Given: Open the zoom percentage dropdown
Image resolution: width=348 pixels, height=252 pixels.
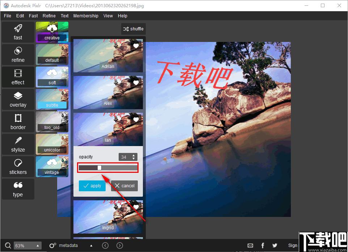Looking at the screenshot, I should click(27, 245).
